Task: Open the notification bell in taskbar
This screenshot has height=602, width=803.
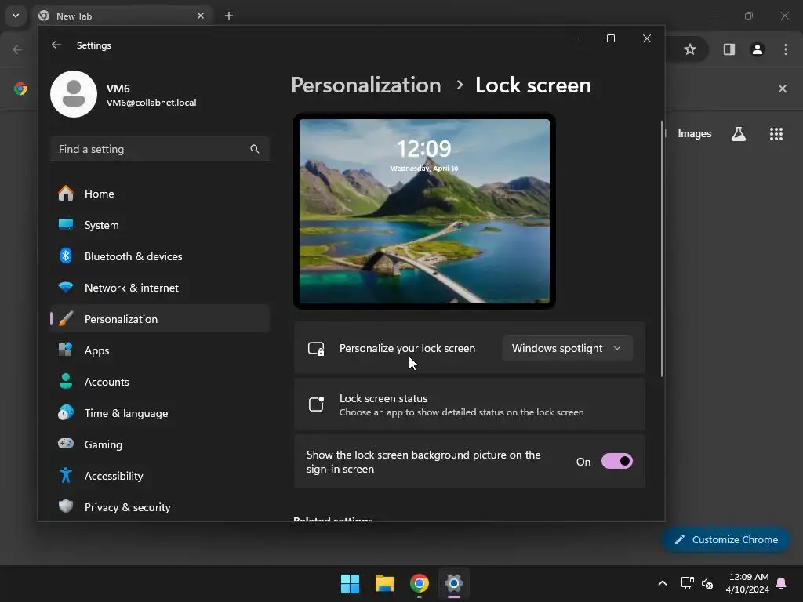Action: click(x=782, y=583)
